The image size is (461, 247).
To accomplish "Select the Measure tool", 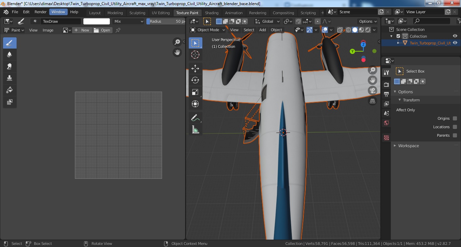I will (195, 130).
